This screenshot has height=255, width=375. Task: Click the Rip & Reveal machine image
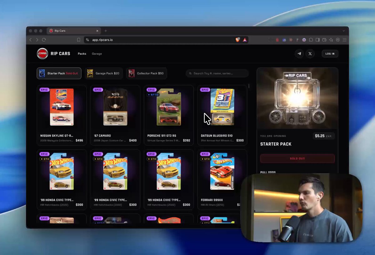pos(297,98)
